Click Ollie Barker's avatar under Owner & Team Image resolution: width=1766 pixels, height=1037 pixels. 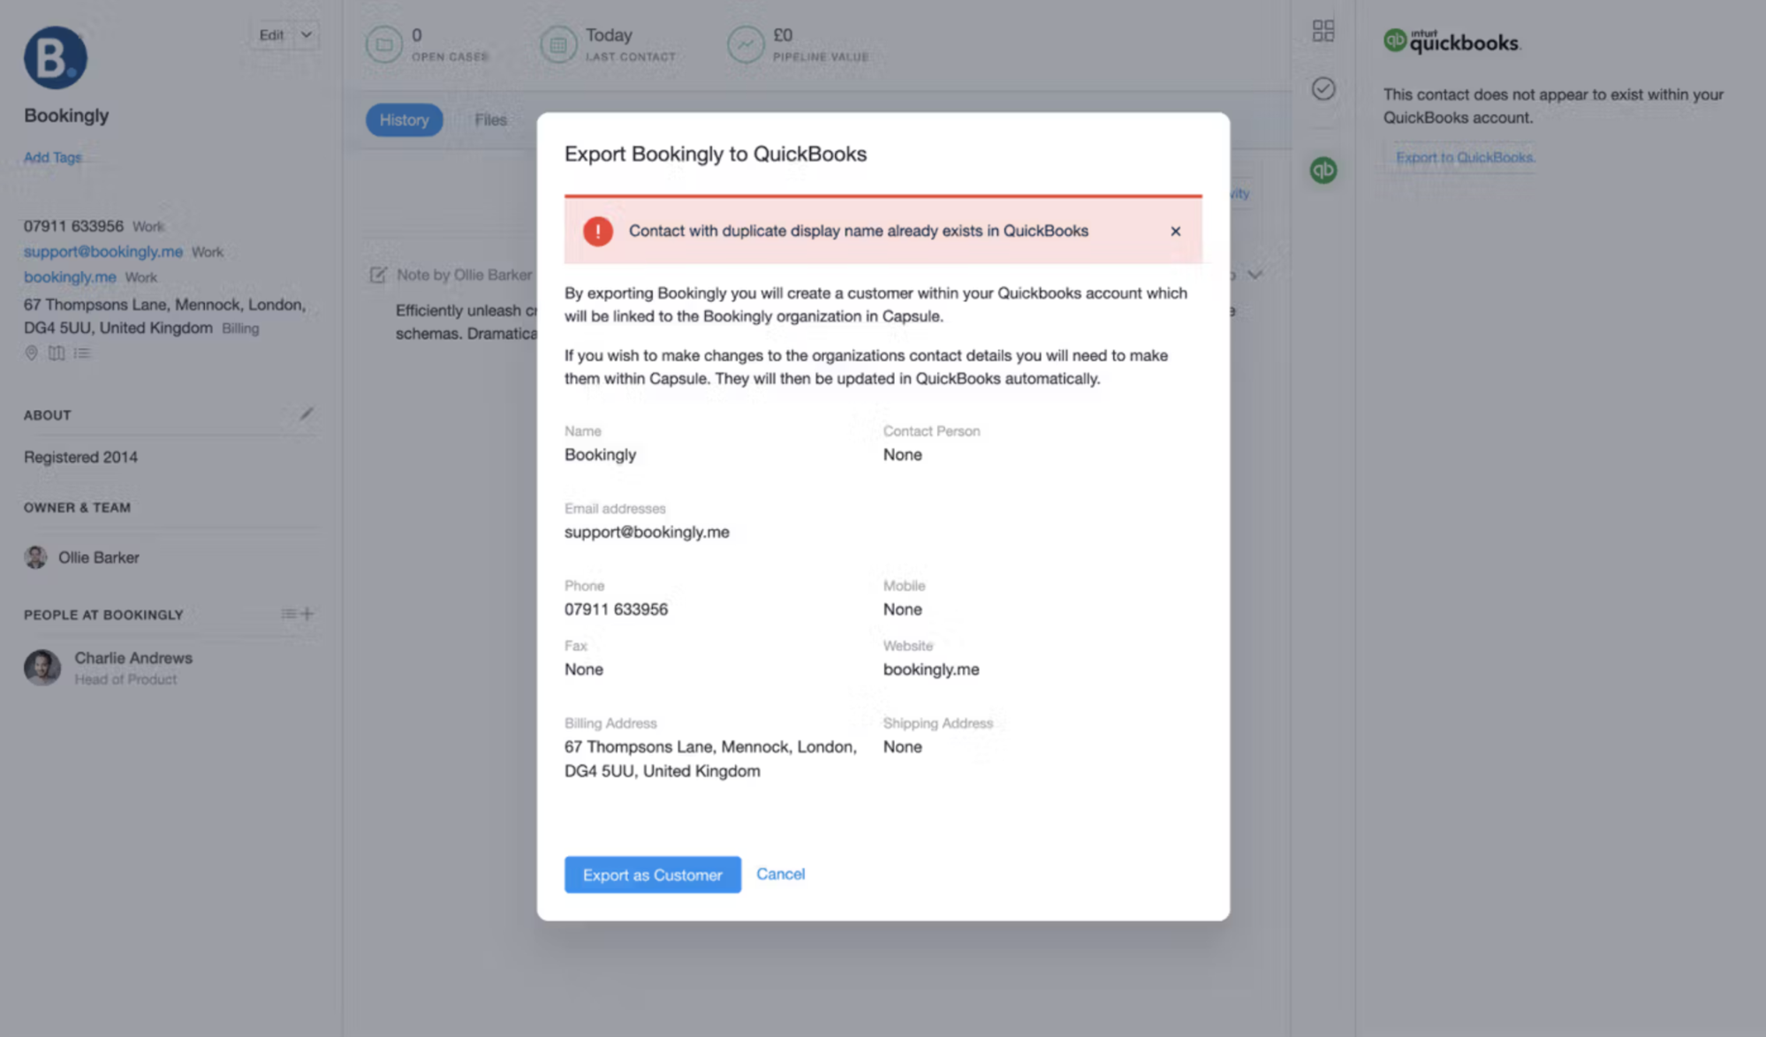[x=35, y=557]
